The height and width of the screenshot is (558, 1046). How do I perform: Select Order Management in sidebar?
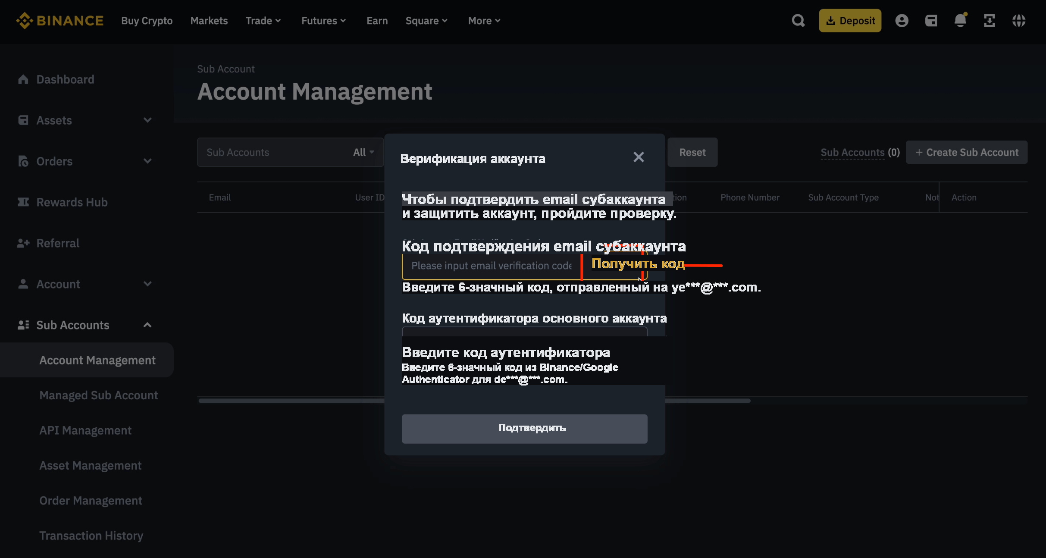point(91,501)
